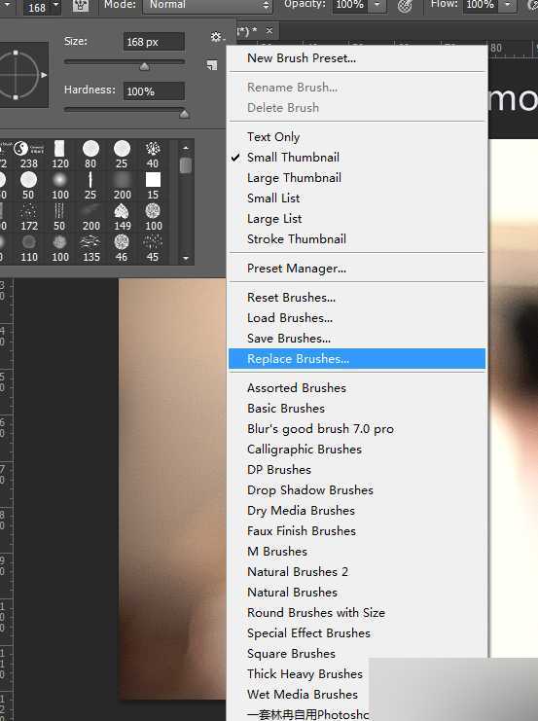Screen dimensions: 538x721
Task: Expand the Flow value dropdown arrow
Action: [x=507, y=5]
